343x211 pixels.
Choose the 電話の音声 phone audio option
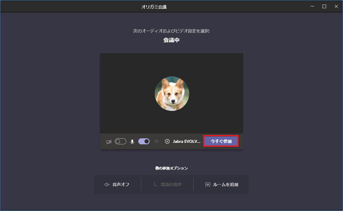pos(167,184)
